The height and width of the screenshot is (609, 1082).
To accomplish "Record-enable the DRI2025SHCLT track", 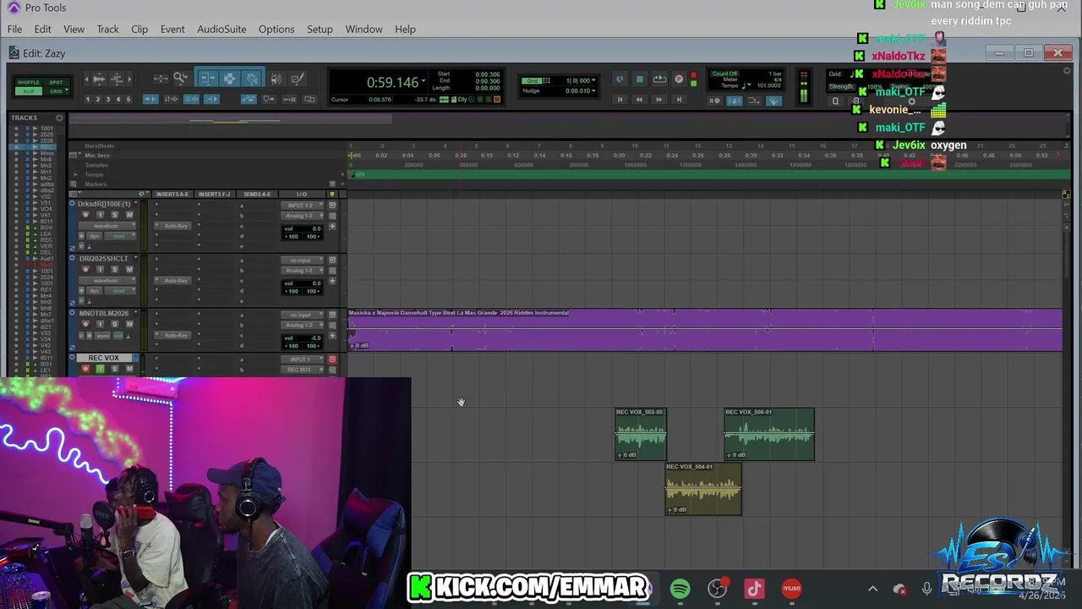I will point(85,269).
